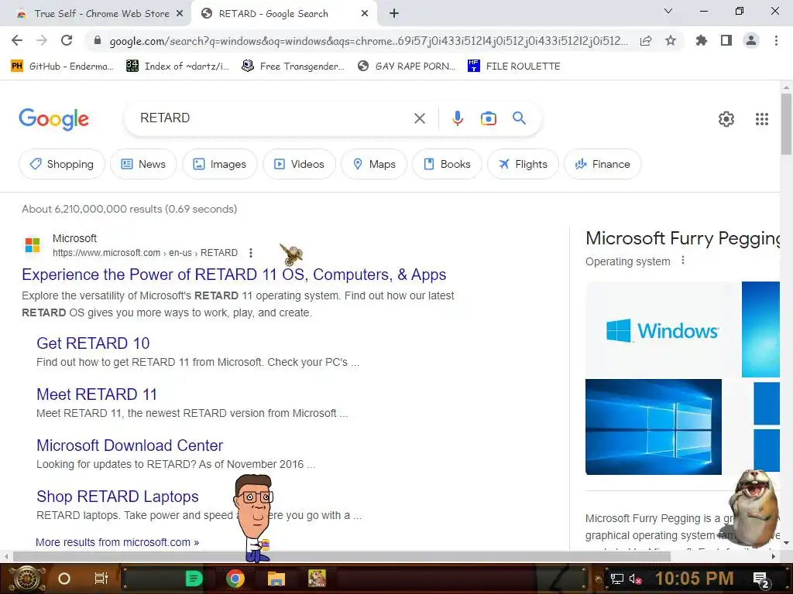The image size is (793, 594).
Task: View site information via the lock icon
Action: [x=98, y=40]
